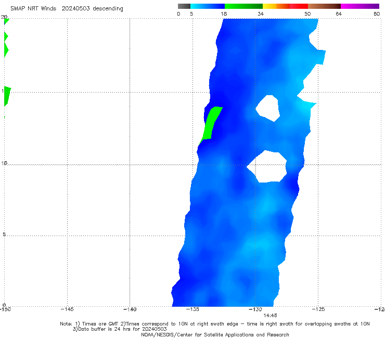Click the "NOAA/NESDIS/Center for Satellite Applications and Research" credit

pyautogui.click(x=215, y=334)
